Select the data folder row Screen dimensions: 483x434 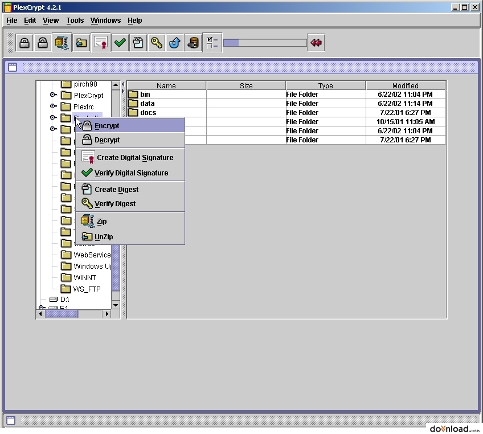coord(286,104)
